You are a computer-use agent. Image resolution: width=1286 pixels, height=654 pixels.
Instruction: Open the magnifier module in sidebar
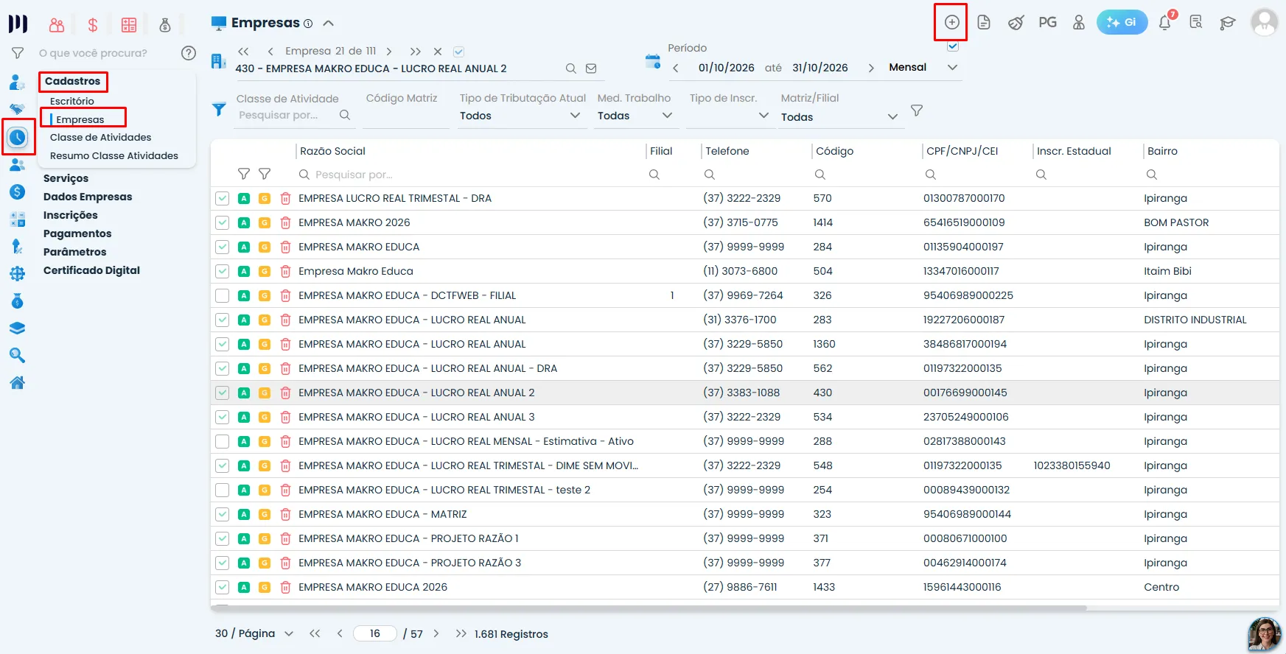point(18,356)
